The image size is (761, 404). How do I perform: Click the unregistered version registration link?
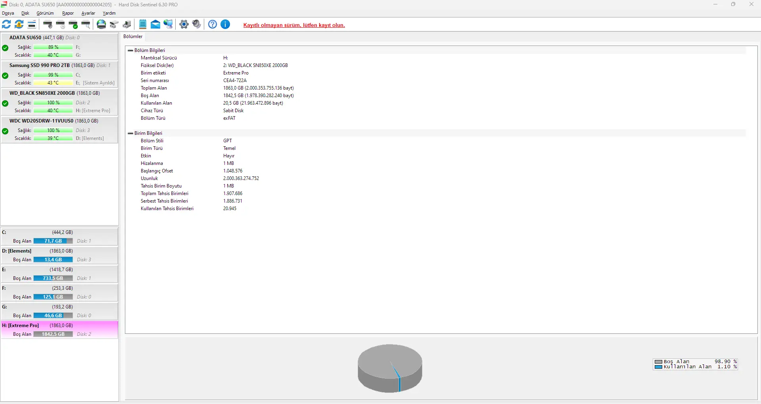tap(294, 25)
